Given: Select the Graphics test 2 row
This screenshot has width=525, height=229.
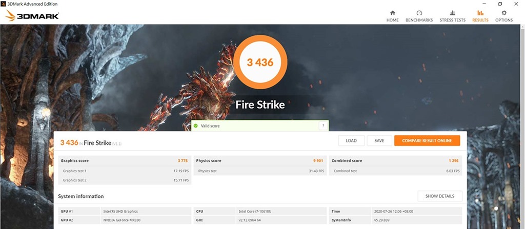Looking at the screenshot, I should point(125,180).
